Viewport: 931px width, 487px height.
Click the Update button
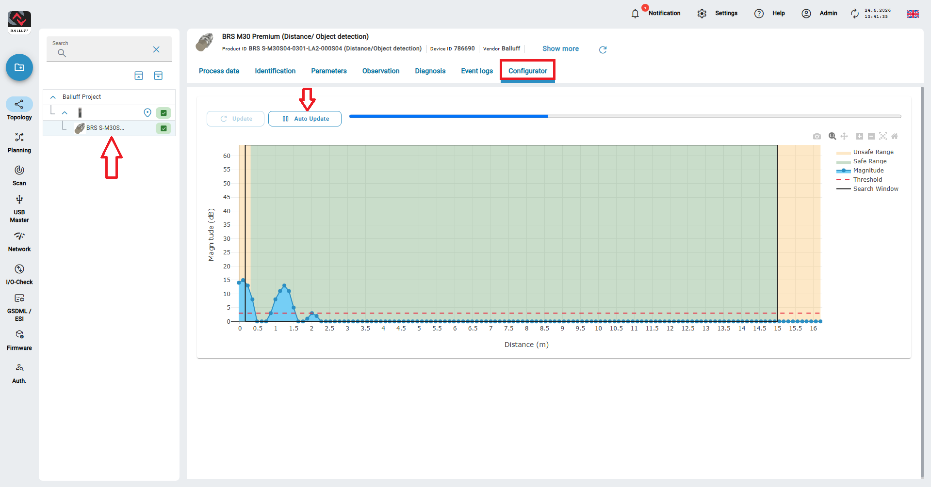(235, 119)
